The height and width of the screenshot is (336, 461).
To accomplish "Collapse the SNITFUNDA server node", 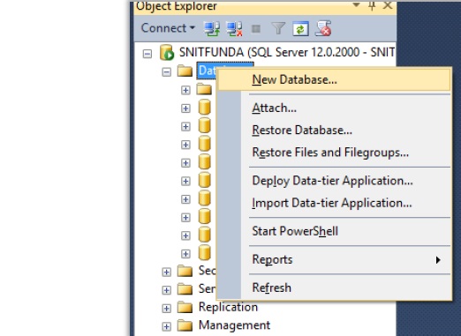I will pyautogui.click(x=147, y=54).
